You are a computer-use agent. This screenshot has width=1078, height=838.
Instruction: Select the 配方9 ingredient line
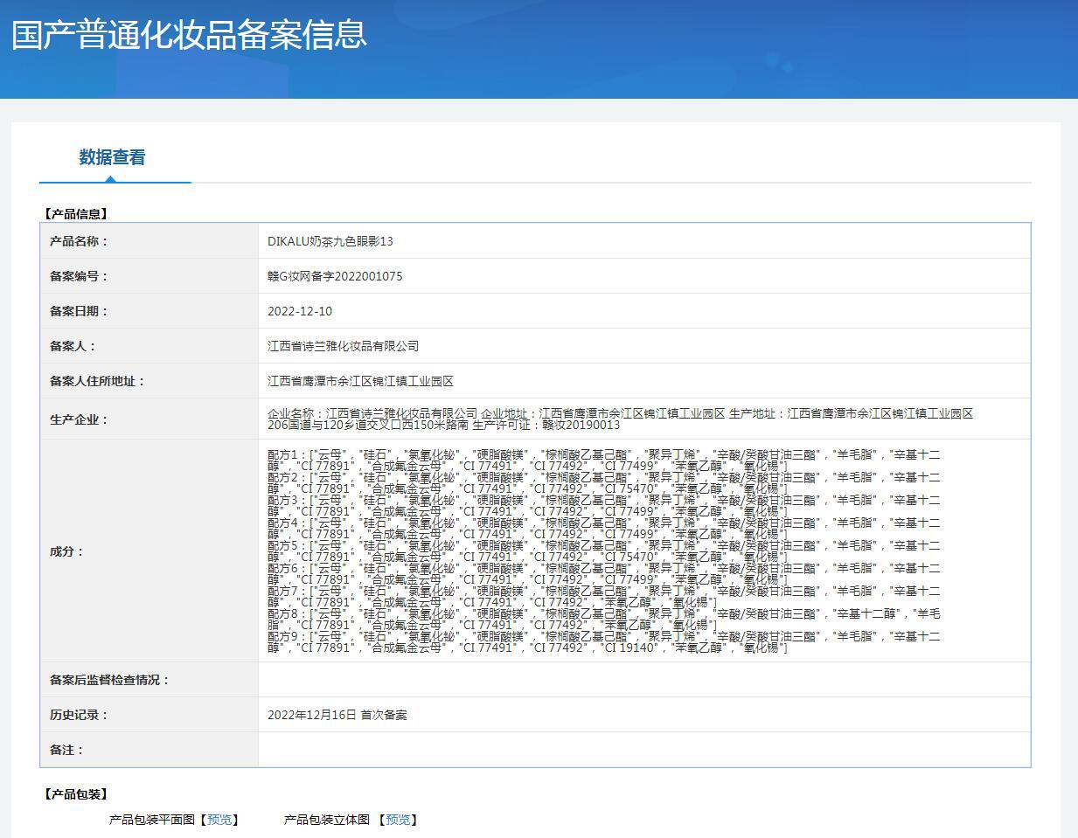click(x=604, y=642)
